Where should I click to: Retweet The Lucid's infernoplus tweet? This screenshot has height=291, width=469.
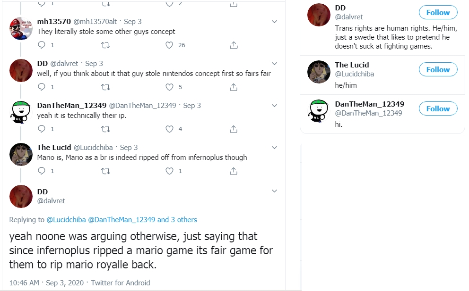click(x=106, y=171)
